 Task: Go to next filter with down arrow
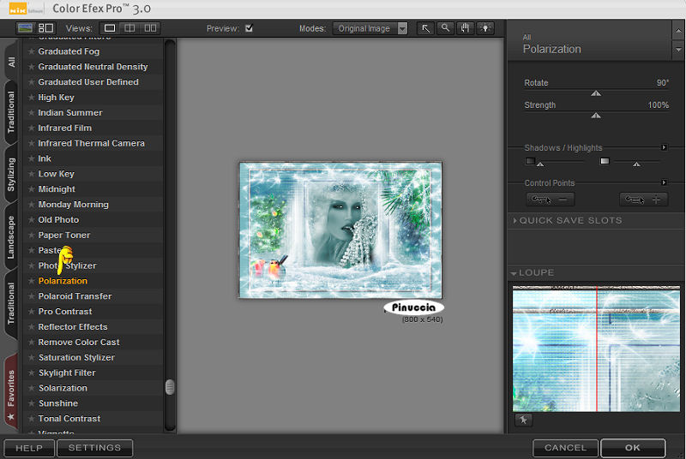pyautogui.click(x=678, y=51)
